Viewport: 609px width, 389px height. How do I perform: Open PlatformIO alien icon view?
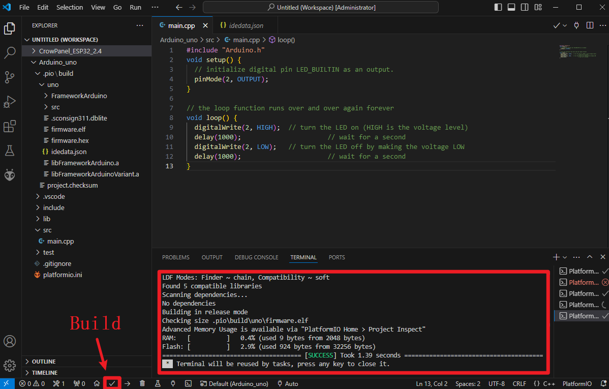(9, 175)
